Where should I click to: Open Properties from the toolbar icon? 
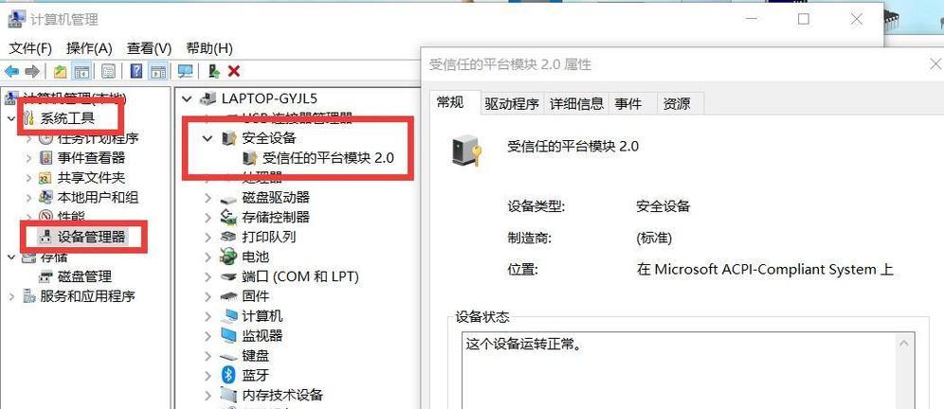[x=108, y=72]
